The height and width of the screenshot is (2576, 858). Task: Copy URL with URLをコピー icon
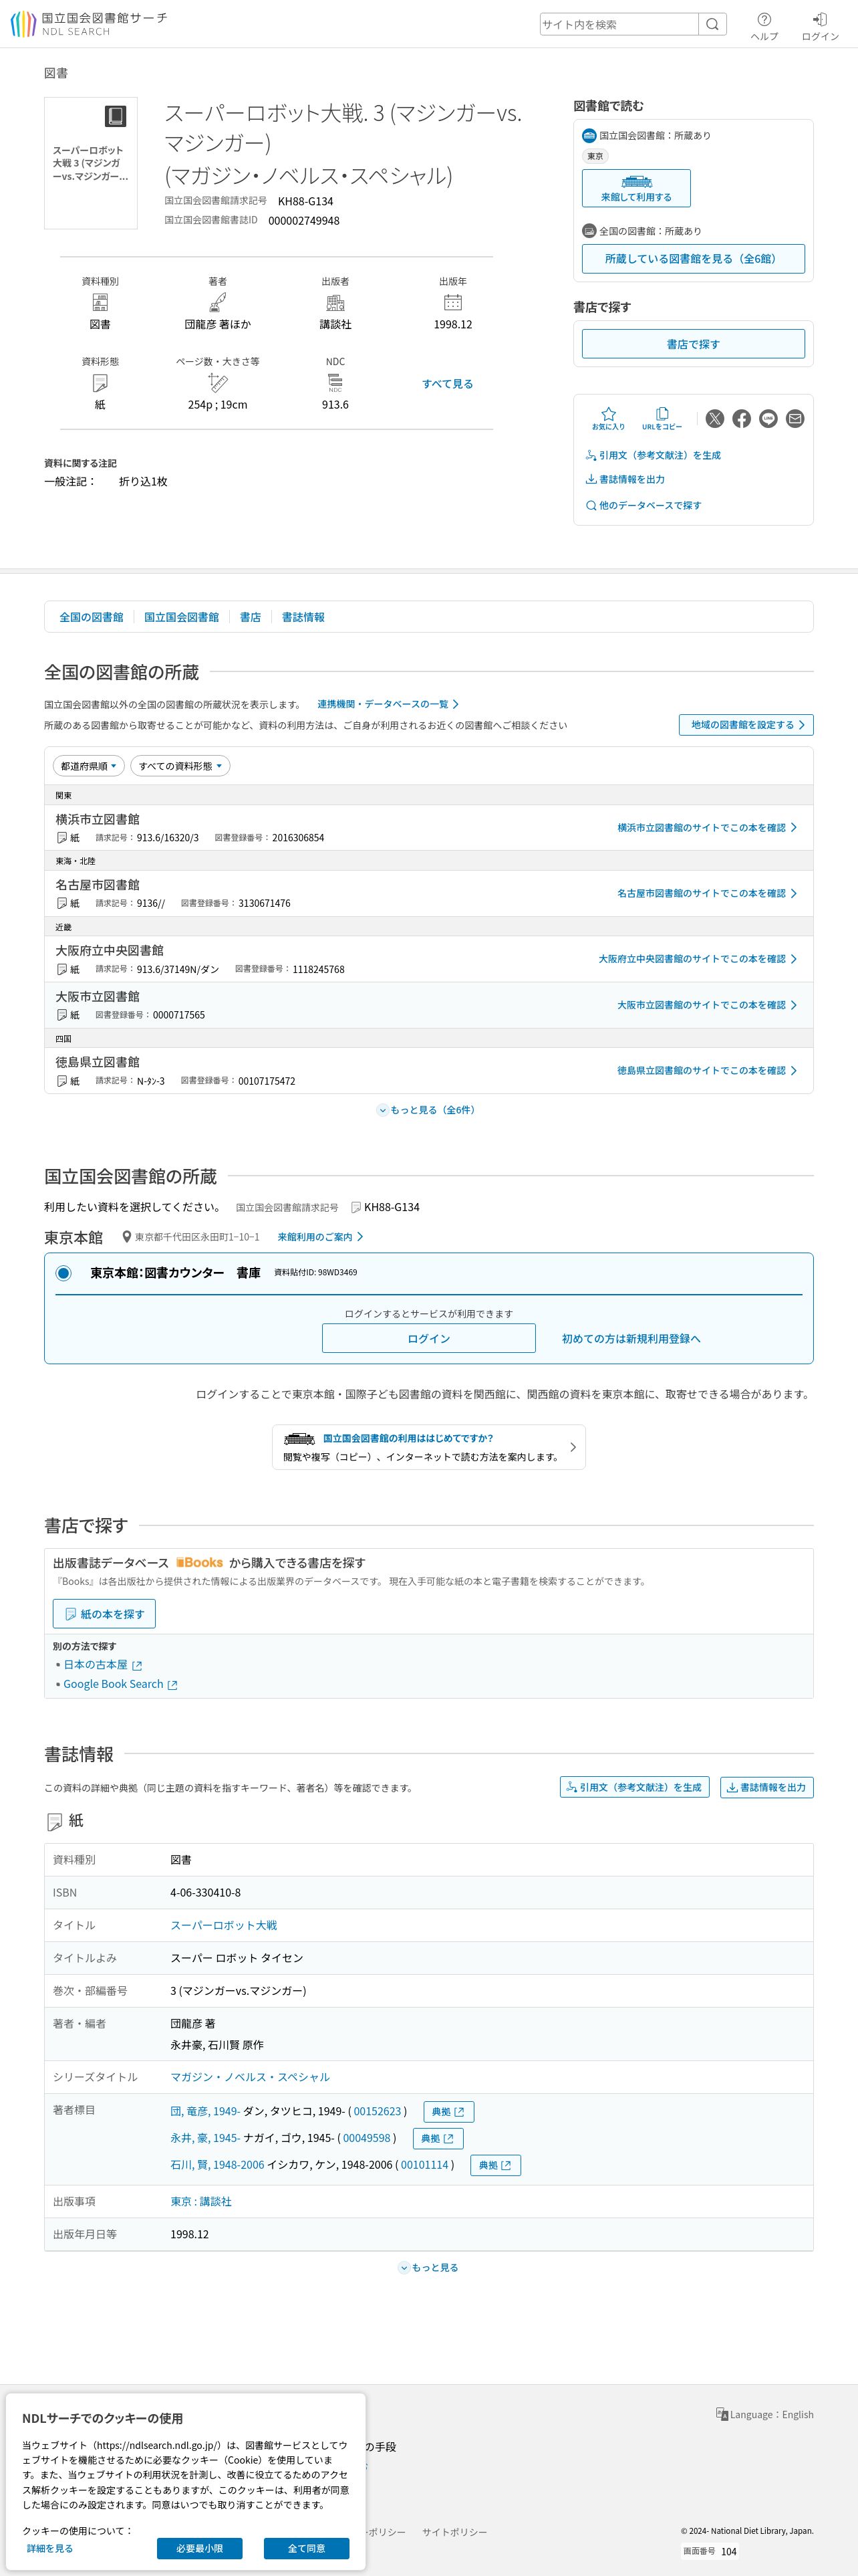coord(662,418)
